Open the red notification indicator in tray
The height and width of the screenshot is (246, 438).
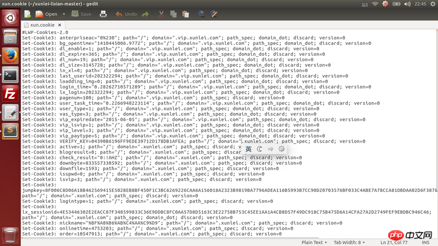(385, 4)
